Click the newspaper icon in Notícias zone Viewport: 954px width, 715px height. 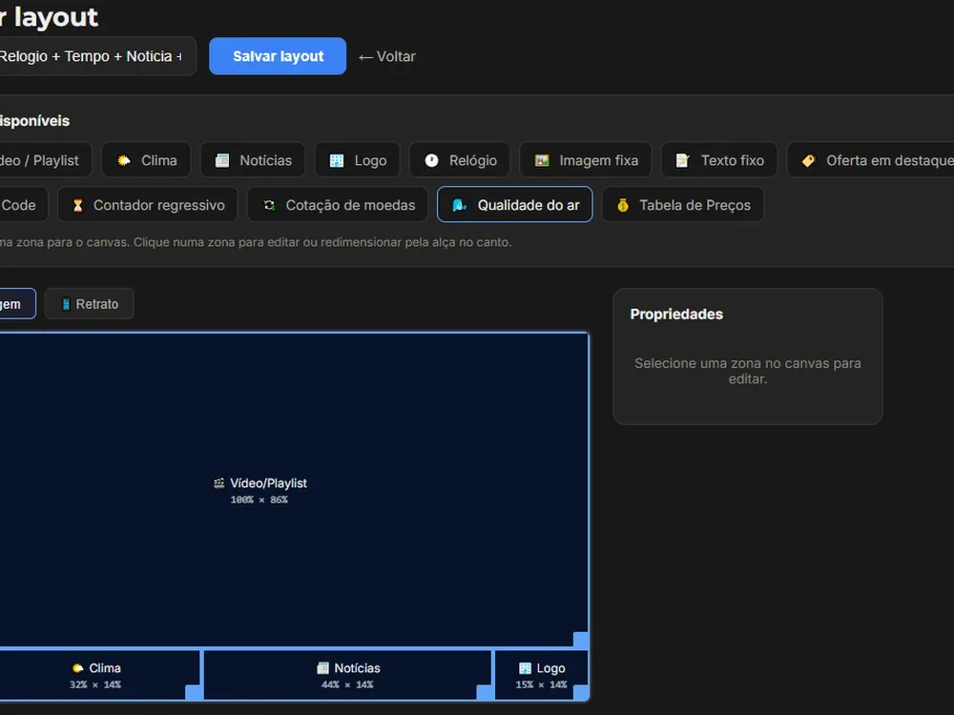(323, 668)
